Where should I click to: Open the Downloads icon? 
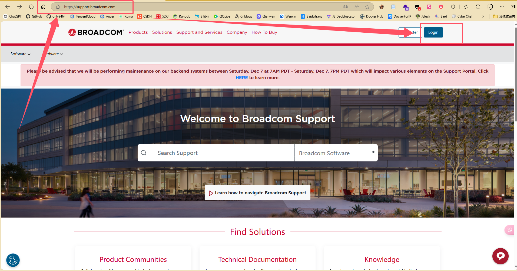[x=490, y=7]
